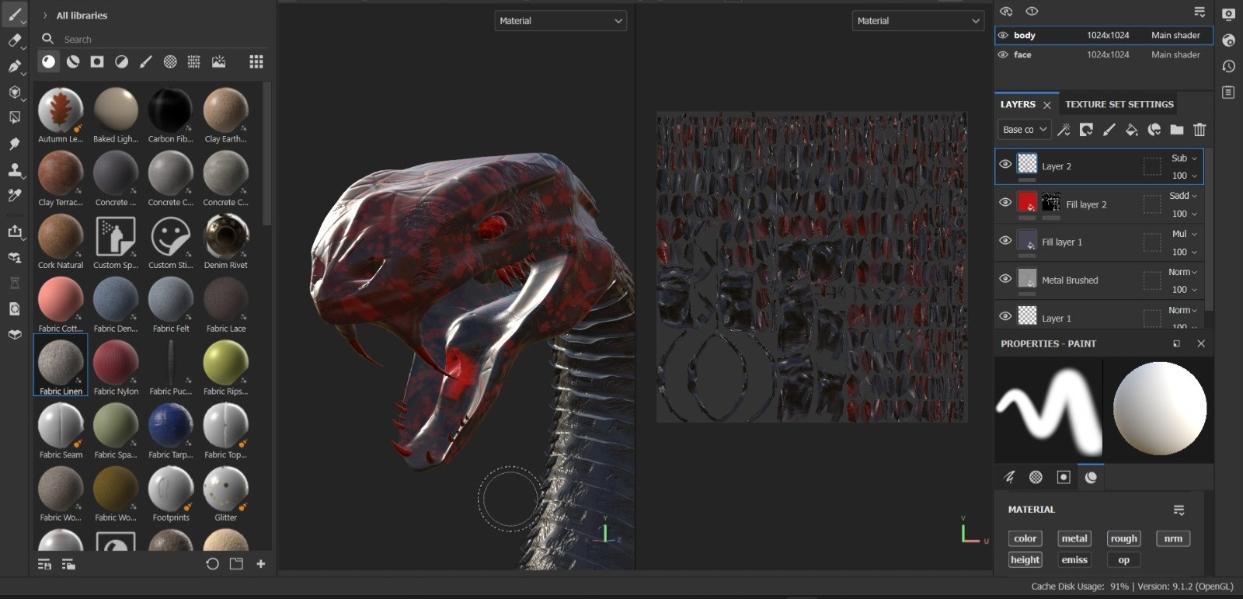
Task: Open the History panel
Action: click(x=1228, y=66)
